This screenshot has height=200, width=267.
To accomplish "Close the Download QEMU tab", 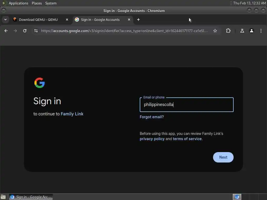I will pos(67,20).
